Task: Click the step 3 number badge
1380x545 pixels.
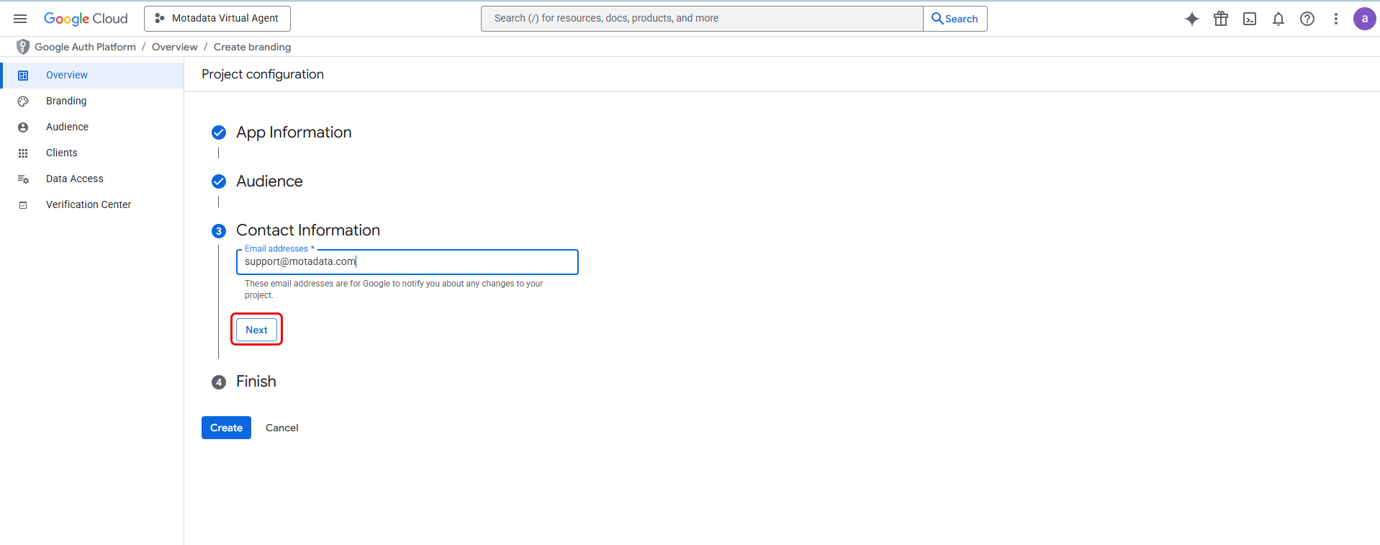Action: point(219,231)
